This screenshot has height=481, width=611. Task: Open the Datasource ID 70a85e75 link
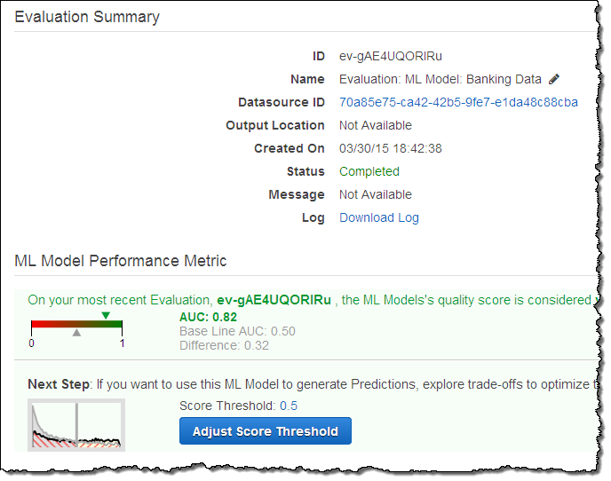(458, 102)
